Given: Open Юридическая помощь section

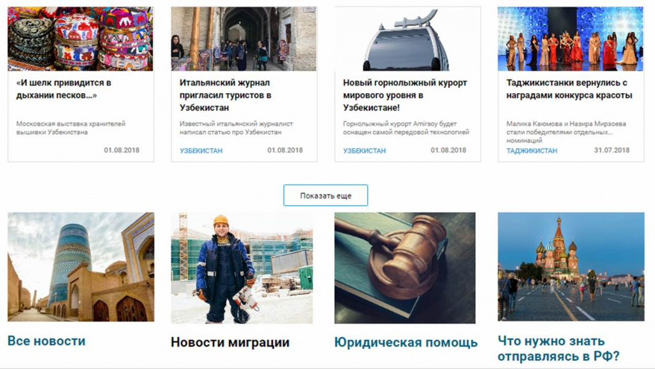Looking at the screenshot, I should click(406, 342).
